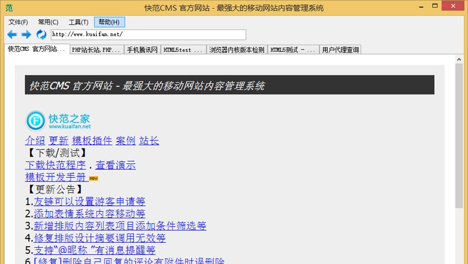The image size is (468, 264).
Task: Click the green app icon in title bar
Action: (x=9, y=8)
